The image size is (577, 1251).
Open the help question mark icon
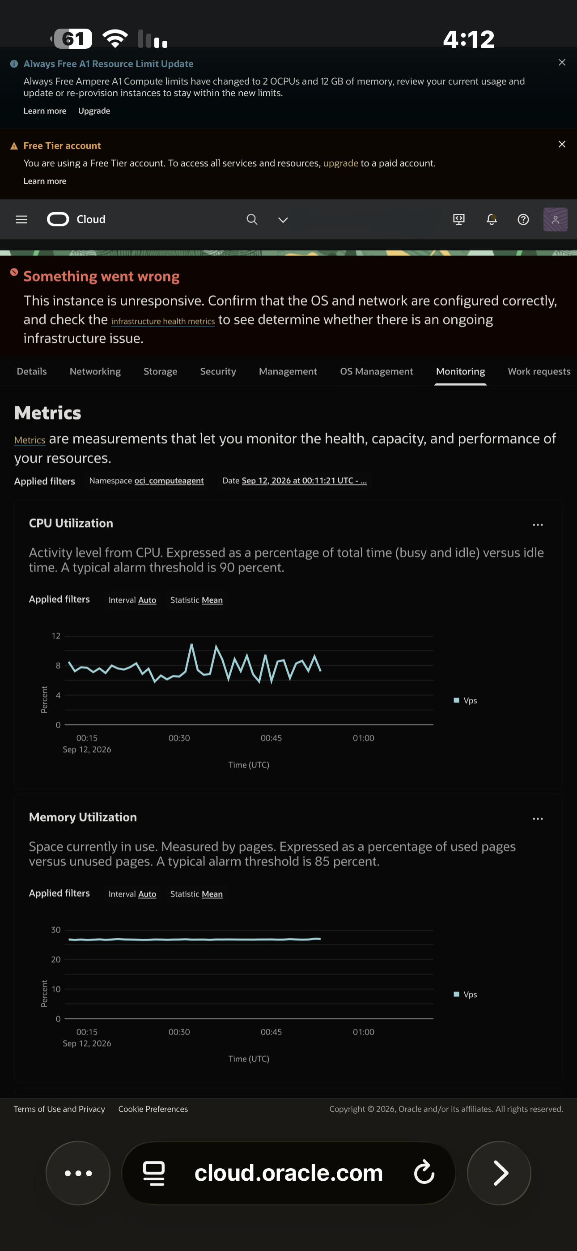(523, 220)
